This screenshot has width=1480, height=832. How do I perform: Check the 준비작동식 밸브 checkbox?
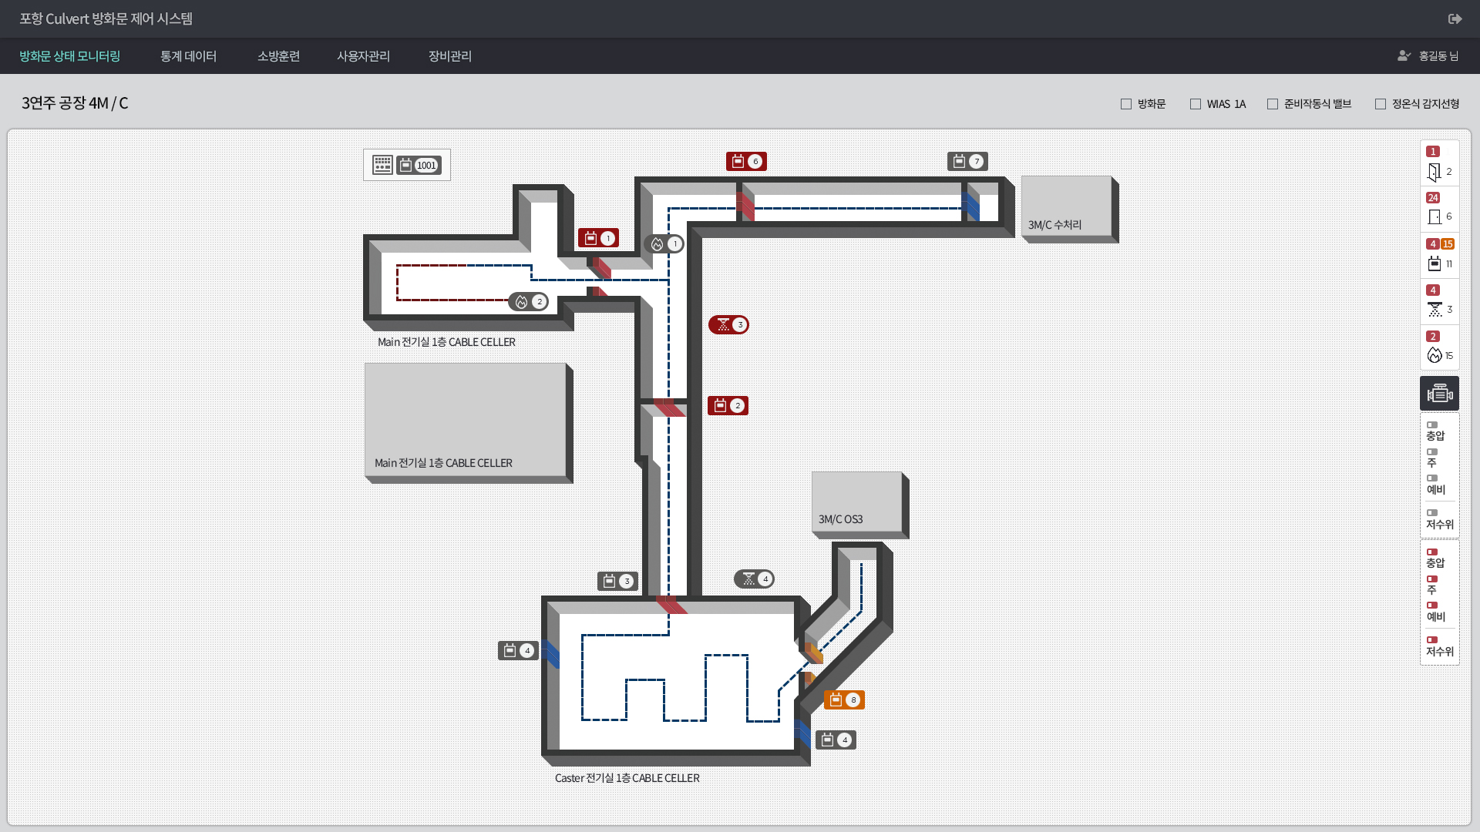pyautogui.click(x=1273, y=104)
